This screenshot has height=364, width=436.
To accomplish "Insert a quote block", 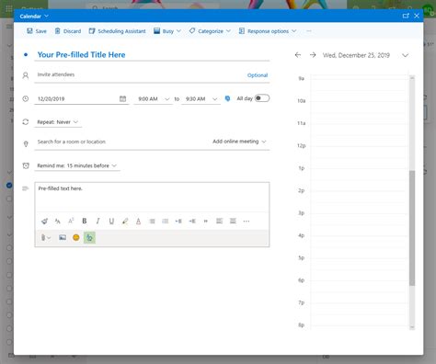I will coord(206,221).
